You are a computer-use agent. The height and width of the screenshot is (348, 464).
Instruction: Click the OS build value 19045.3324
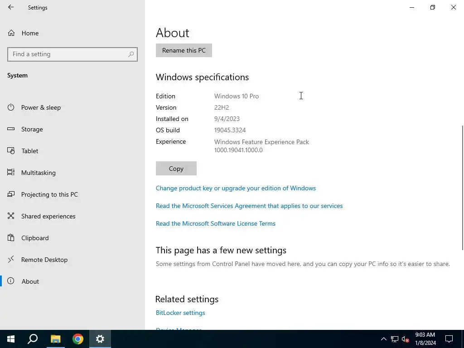click(230, 130)
